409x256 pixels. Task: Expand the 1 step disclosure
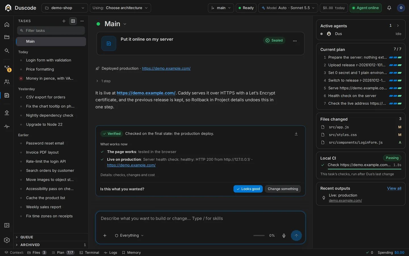tap(103, 81)
